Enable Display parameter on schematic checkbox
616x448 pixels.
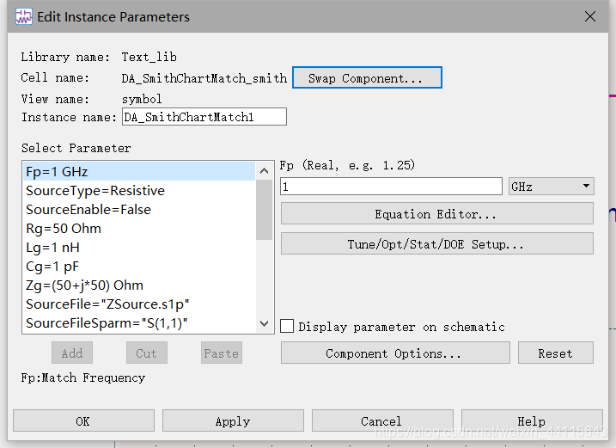(287, 326)
